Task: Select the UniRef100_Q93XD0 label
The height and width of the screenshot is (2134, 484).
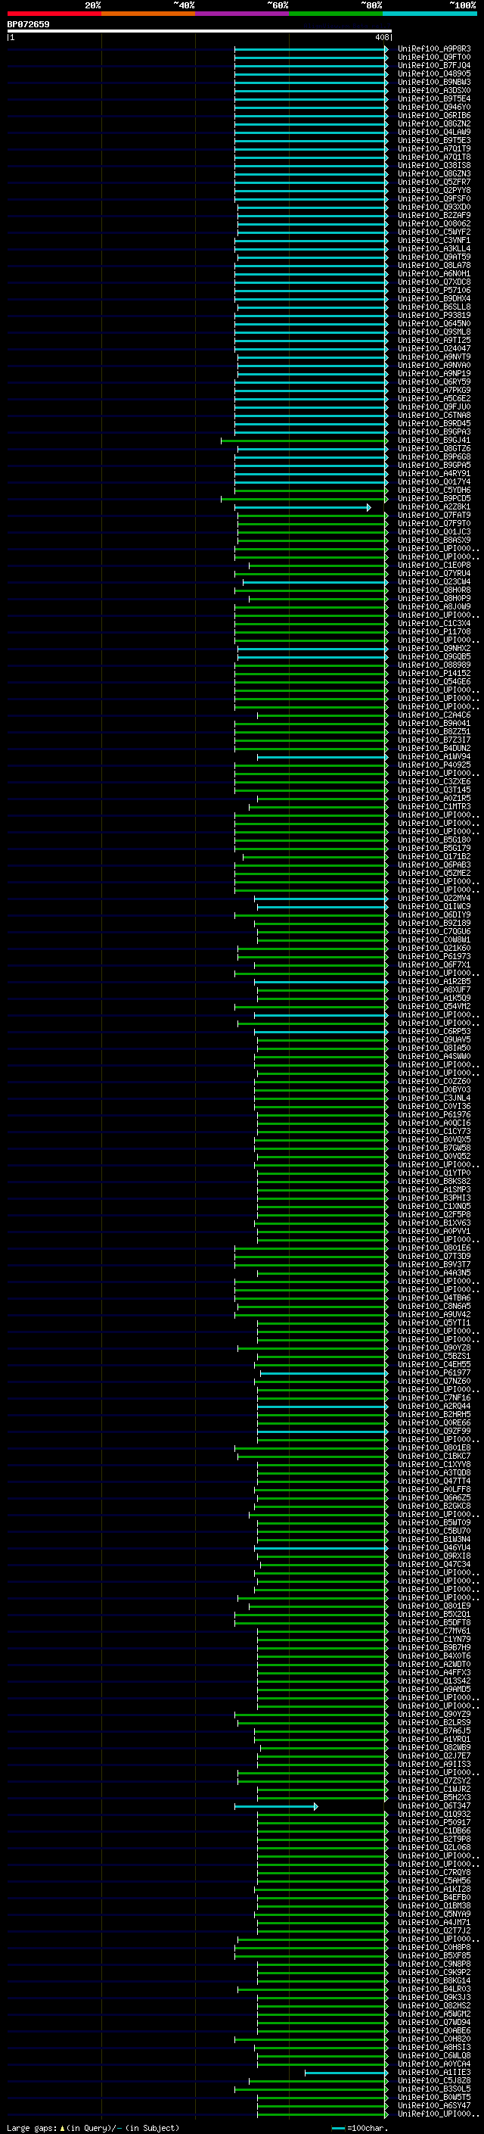Action: (434, 207)
